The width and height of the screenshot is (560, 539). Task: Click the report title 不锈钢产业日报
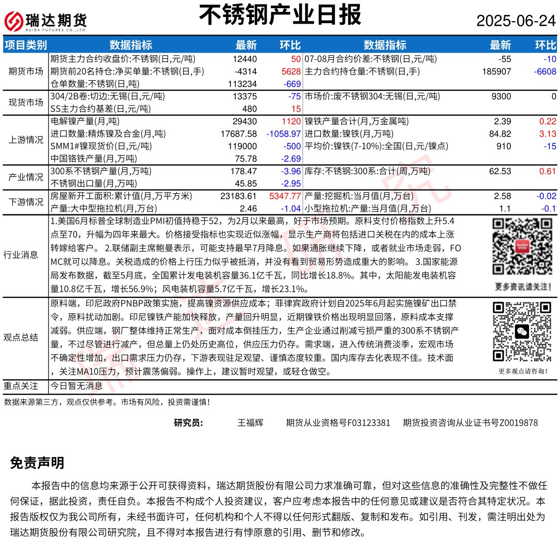click(280, 15)
